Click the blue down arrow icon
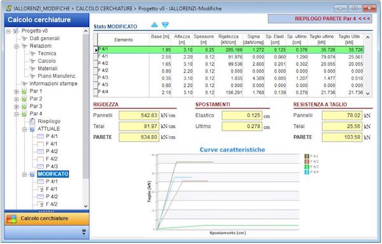The image size is (382, 244). coord(165,25)
